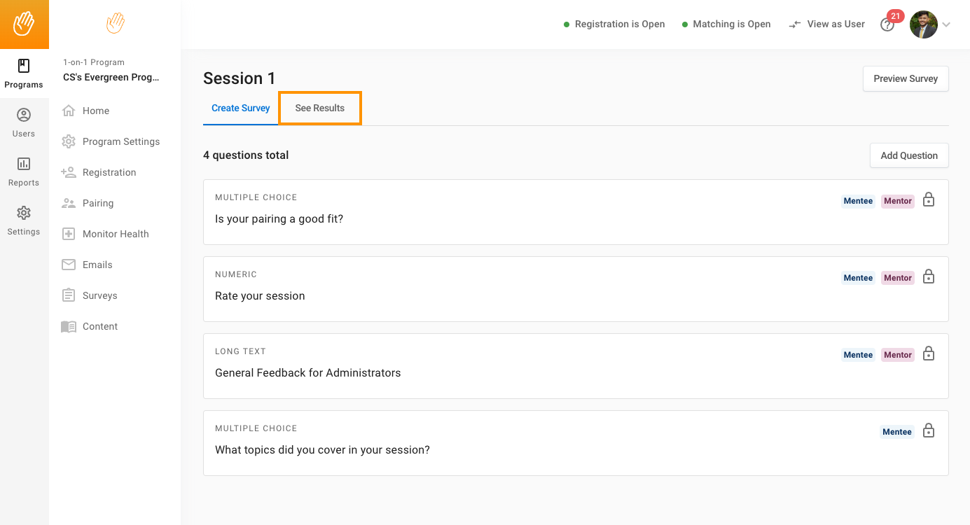Click CS's Evergreen Program name
Viewport: 970px width, 525px height.
[x=111, y=77]
